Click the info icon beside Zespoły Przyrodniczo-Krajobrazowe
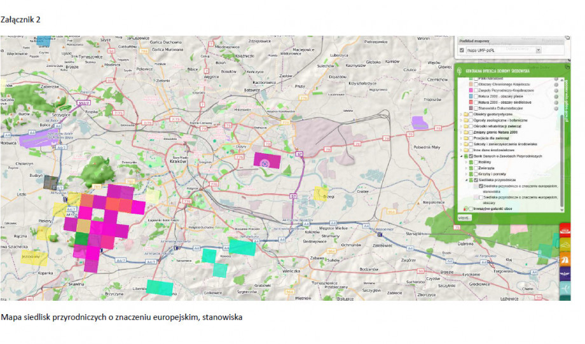The image size is (585, 344). tap(556, 90)
